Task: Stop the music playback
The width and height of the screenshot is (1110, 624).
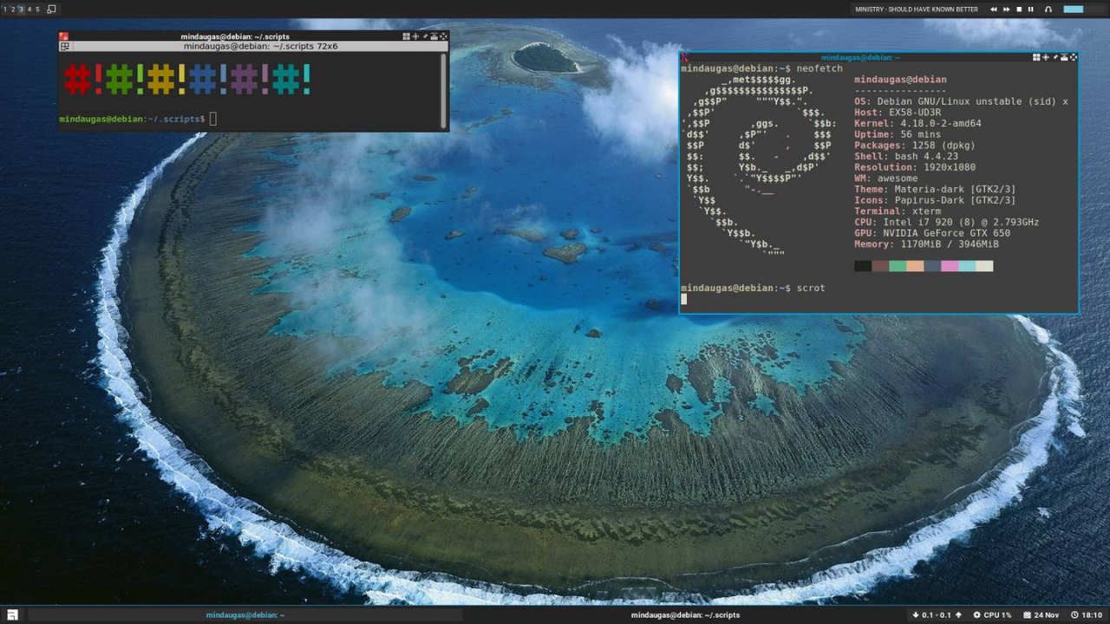Action: [x=1019, y=9]
